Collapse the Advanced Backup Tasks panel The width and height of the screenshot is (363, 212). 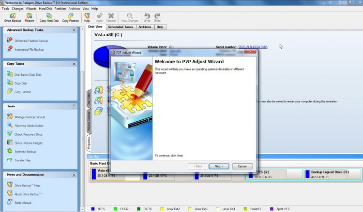click(x=74, y=30)
